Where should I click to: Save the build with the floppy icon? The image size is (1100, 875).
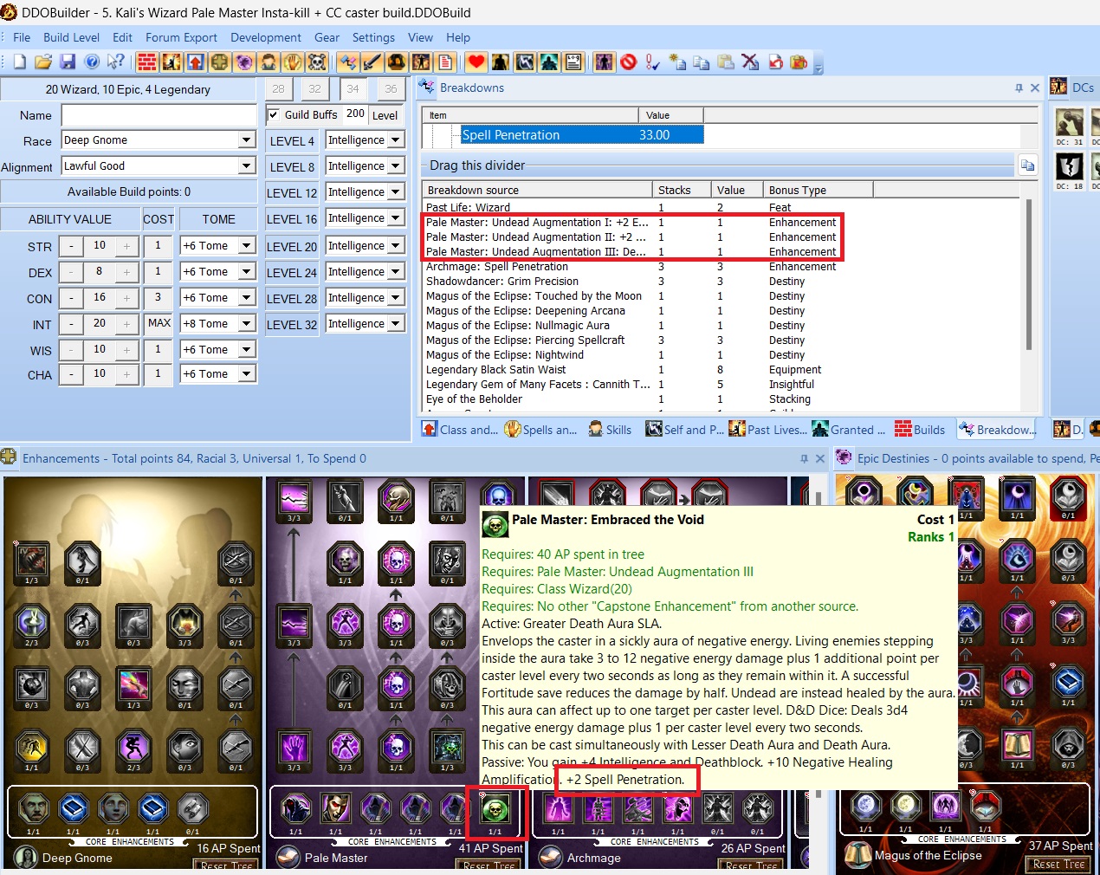tap(68, 62)
